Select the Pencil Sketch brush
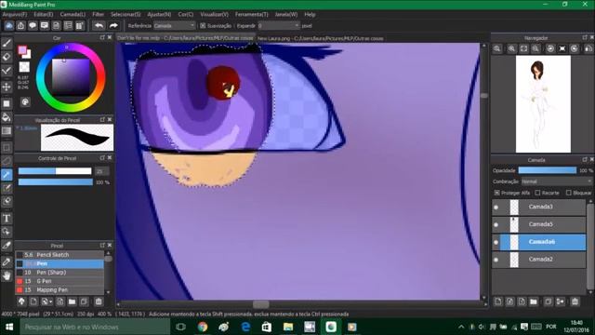The width and height of the screenshot is (595, 335). [59, 255]
